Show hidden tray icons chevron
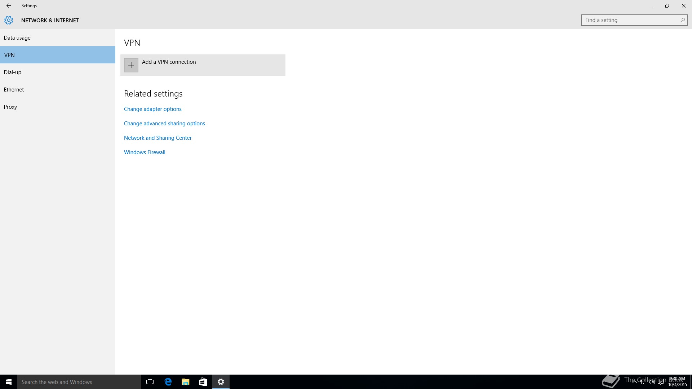The image size is (692, 389). coord(634,382)
